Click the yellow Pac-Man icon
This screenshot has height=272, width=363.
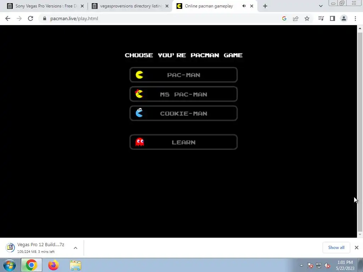(x=139, y=75)
